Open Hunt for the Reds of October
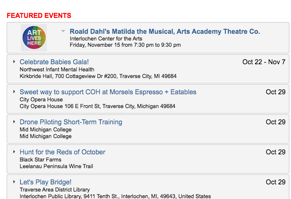This screenshot has height=199, width=291. 63,152
